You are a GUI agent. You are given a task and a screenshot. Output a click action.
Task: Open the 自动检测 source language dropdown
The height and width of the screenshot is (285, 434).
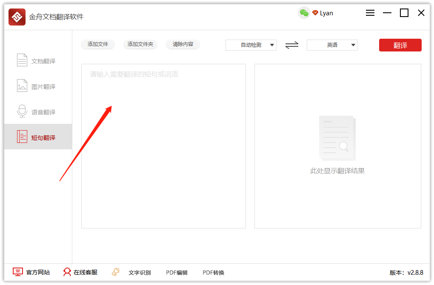pos(251,45)
